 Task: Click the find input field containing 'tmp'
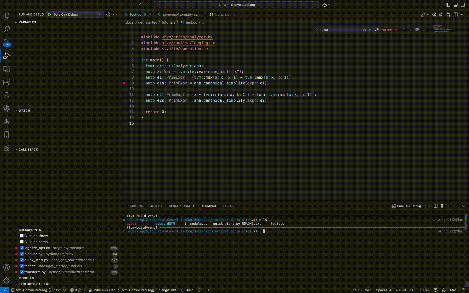(x=340, y=30)
